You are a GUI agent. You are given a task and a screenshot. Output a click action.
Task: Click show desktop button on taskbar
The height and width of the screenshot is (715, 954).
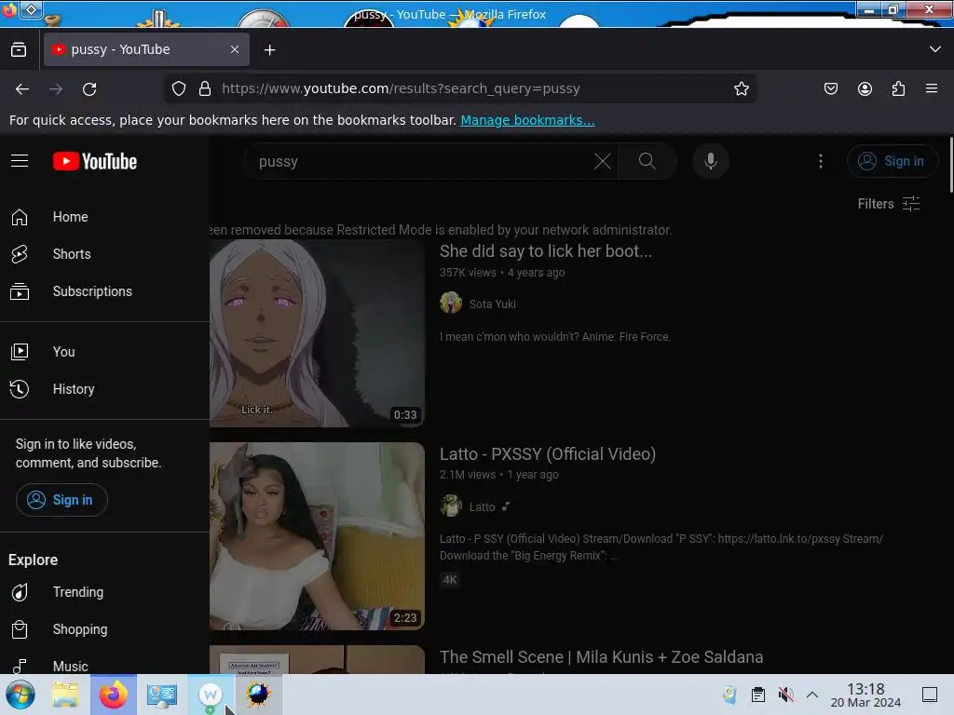930,695
